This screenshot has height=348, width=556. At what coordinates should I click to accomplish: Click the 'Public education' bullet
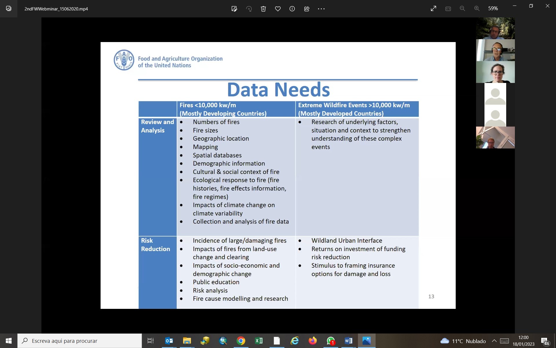[216, 282]
